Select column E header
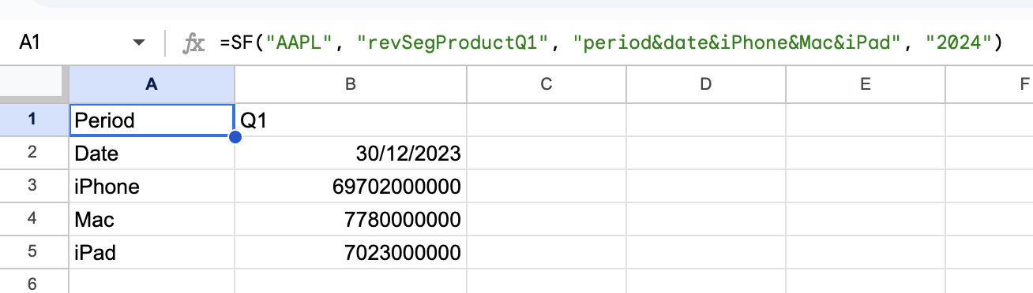Viewport: 1033px width, 293px height. click(x=865, y=84)
